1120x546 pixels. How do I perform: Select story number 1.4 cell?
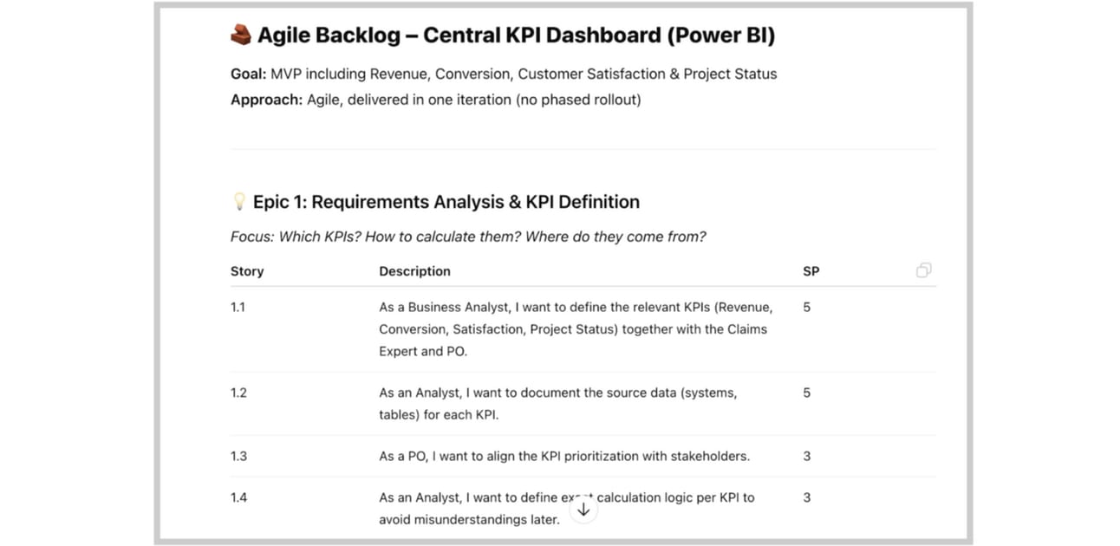pyautogui.click(x=238, y=497)
